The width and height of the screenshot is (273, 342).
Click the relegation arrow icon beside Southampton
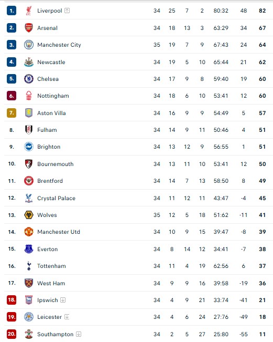79,334
